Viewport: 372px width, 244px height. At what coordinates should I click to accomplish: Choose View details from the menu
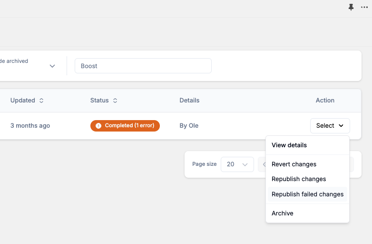[x=289, y=145]
